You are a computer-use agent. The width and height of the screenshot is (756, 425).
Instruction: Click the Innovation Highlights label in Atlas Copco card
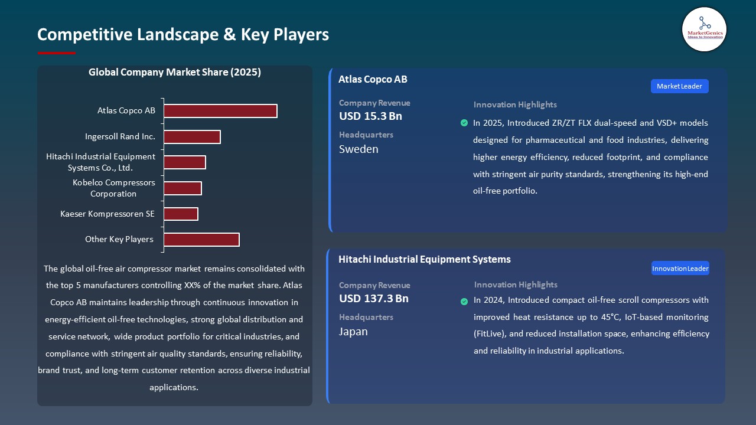tap(515, 104)
